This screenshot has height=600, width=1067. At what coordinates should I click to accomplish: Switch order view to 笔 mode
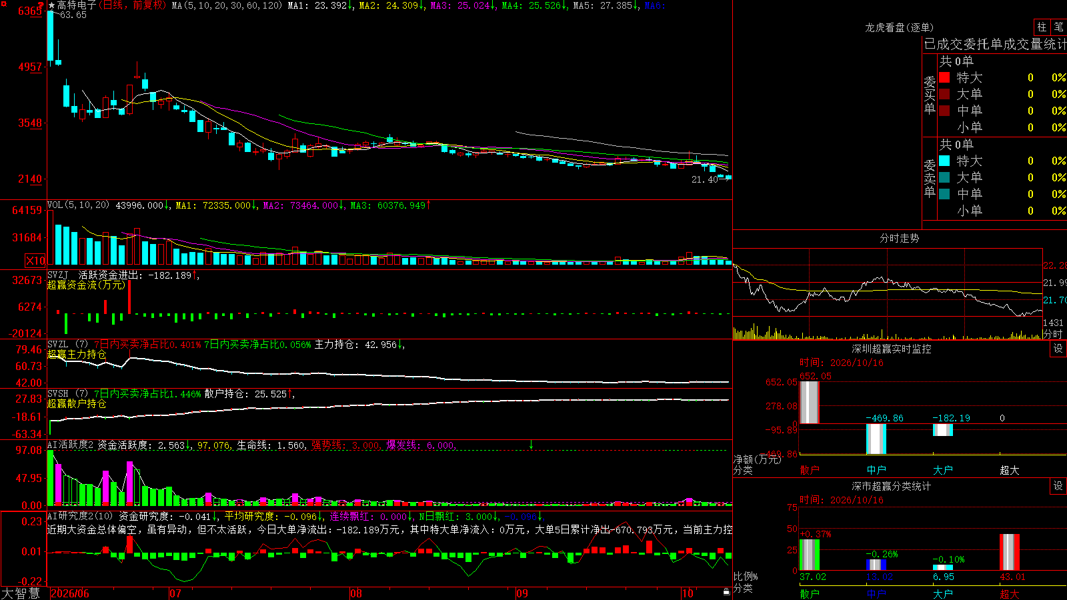(1058, 27)
